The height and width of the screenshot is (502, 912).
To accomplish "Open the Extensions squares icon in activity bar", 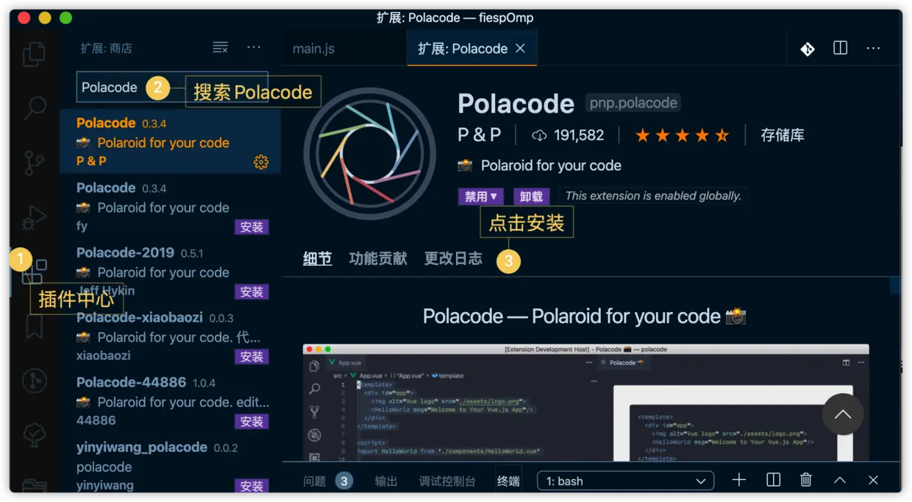I will click(34, 272).
